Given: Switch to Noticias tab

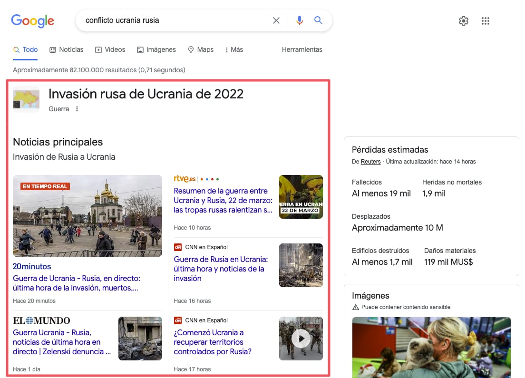Looking at the screenshot, I should [x=66, y=49].
